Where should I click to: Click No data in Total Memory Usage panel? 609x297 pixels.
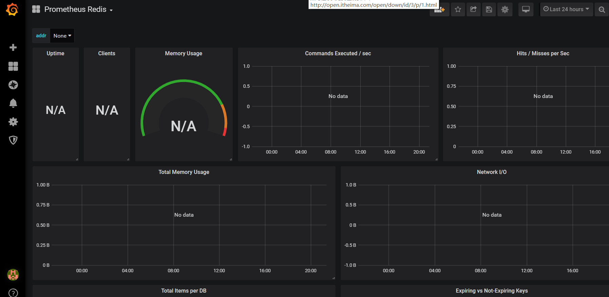point(184,215)
